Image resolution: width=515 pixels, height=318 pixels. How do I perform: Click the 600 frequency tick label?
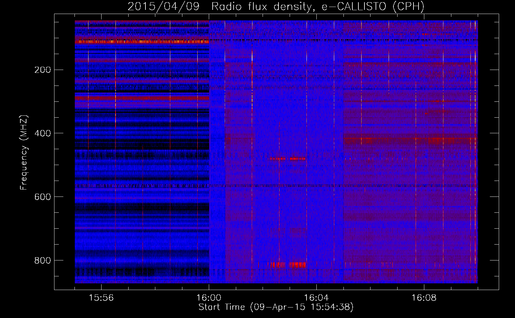pos(43,197)
